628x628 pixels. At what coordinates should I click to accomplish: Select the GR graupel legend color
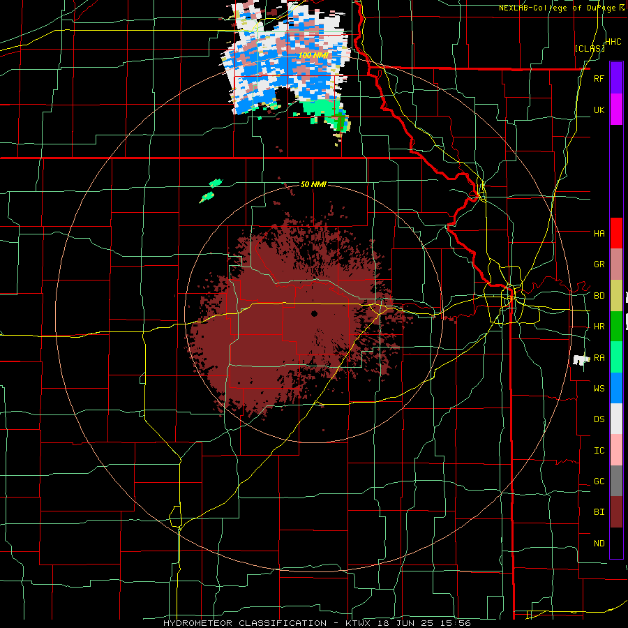pos(616,264)
